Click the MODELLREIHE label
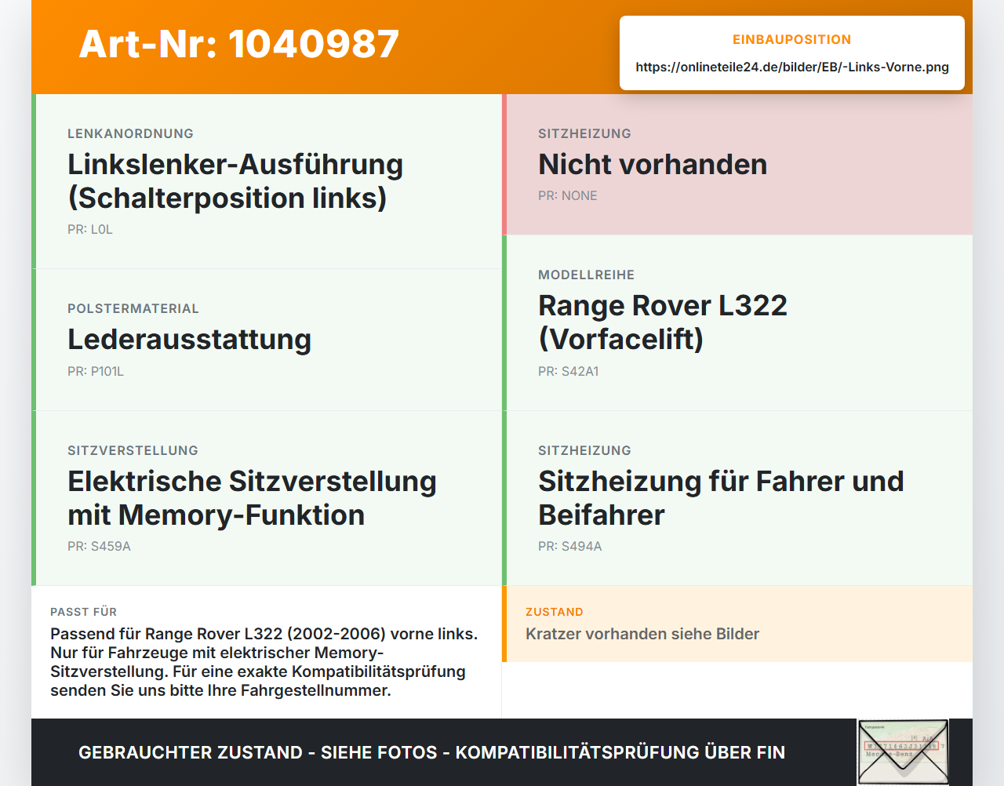The width and height of the screenshot is (1004, 786). 587,275
